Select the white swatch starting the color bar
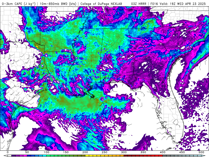Image resolution: width=209 pixels, height=157 pixels. [10, 155]
